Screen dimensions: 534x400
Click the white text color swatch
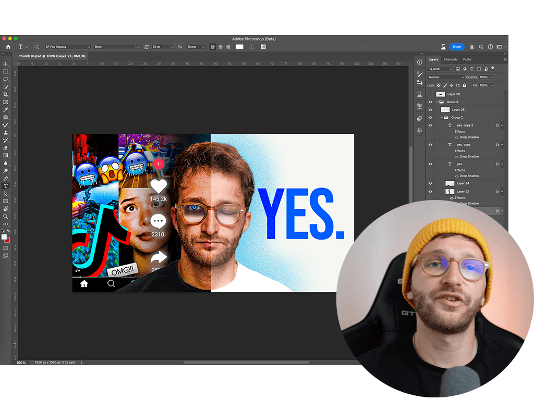[x=239, y=47]
